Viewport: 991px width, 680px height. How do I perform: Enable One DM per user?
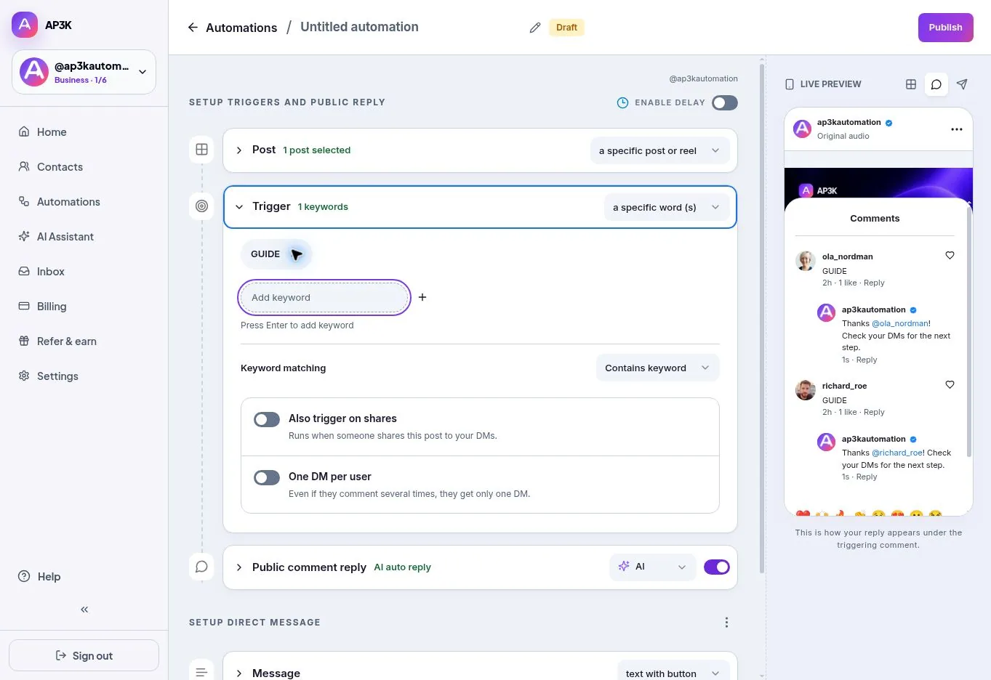click(267, 477)
